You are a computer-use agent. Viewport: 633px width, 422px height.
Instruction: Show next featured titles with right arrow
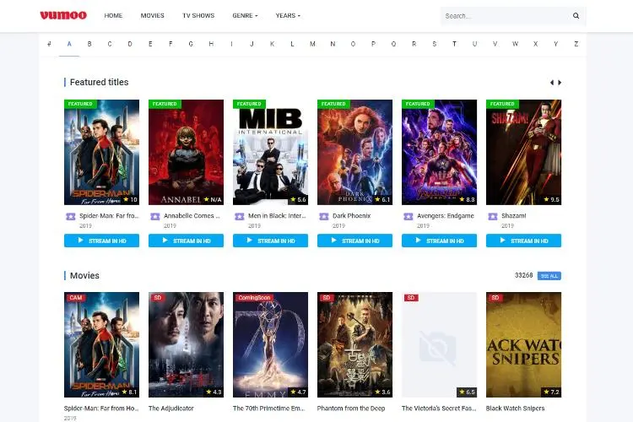[x=560, y=83]
